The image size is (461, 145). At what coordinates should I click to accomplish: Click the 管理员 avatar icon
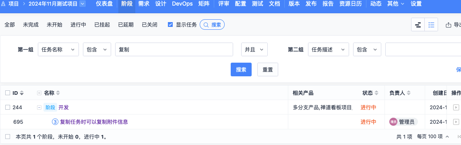[x=393, y=122]
